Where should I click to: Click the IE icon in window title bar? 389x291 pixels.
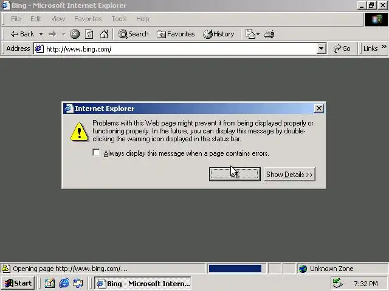pos(5,5)
